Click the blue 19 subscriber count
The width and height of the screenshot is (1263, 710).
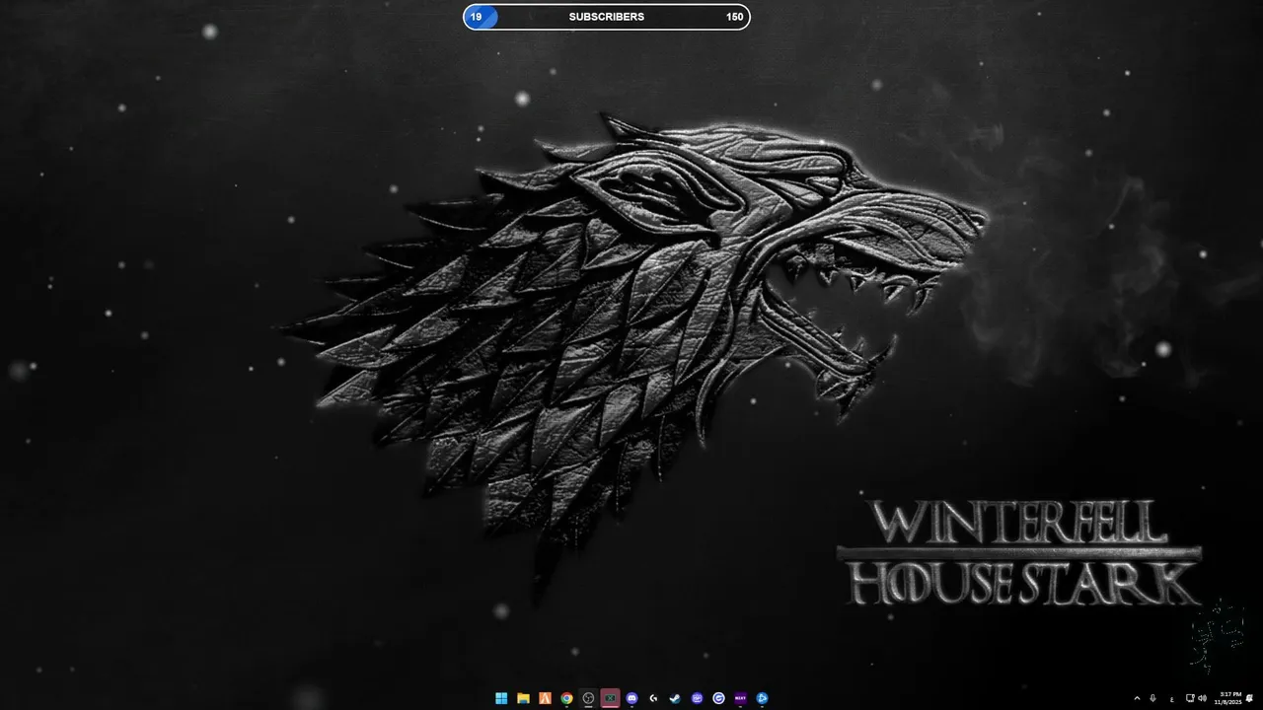pyautogui.click(x=477, y=17)
